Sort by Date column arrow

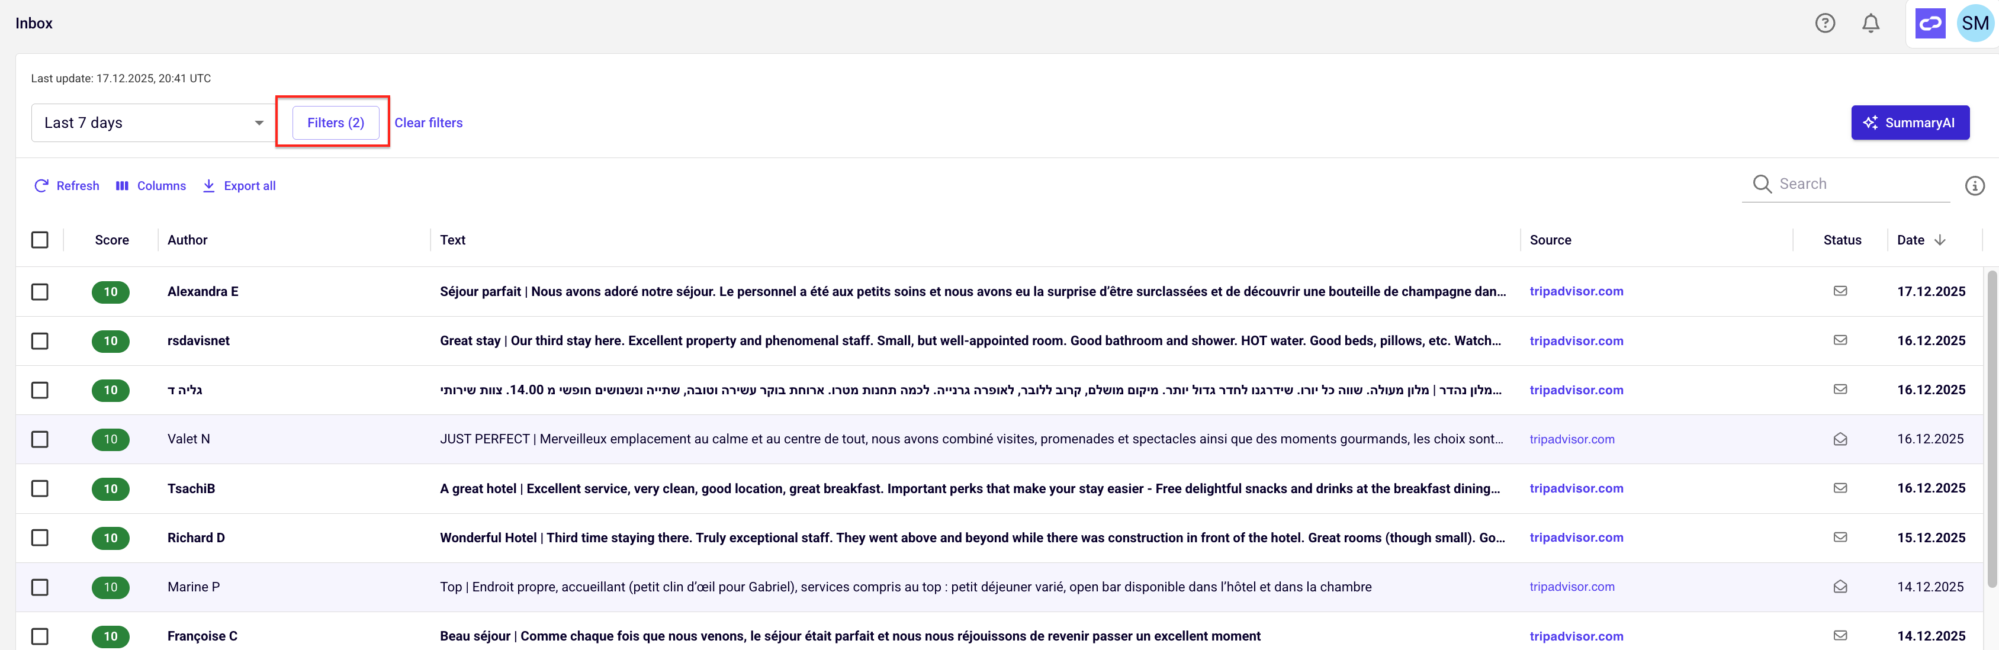[1939, 240]
